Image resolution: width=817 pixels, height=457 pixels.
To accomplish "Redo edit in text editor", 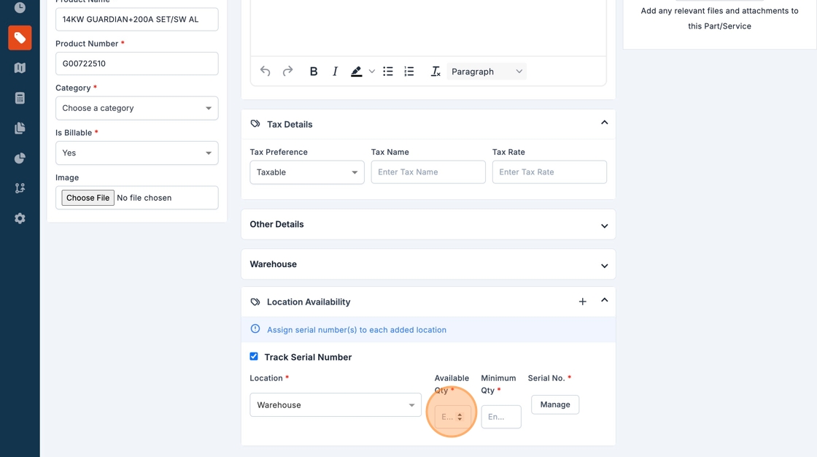I will 287,72.
